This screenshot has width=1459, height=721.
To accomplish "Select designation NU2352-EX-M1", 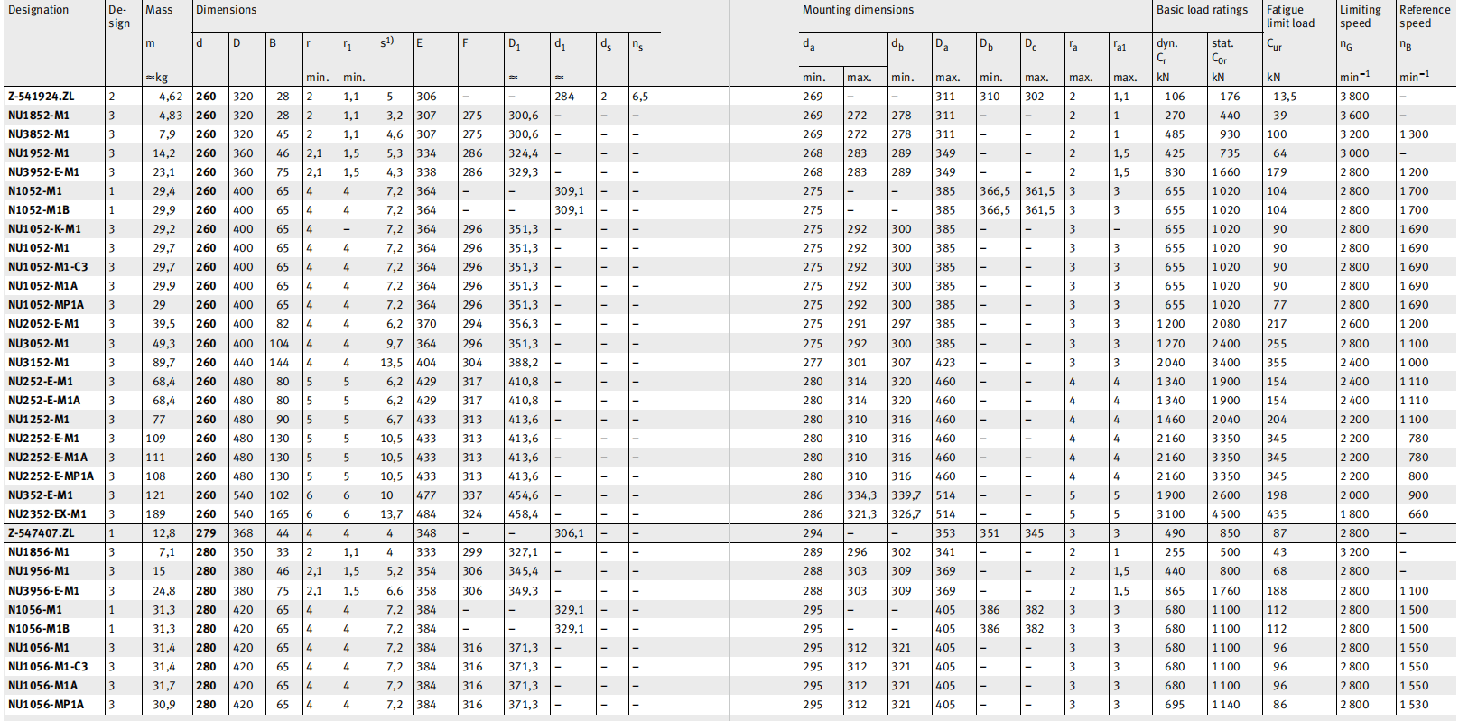I will click(x=47, y=514).
